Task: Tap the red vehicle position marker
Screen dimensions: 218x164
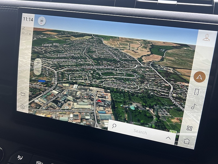Action: 99,101
